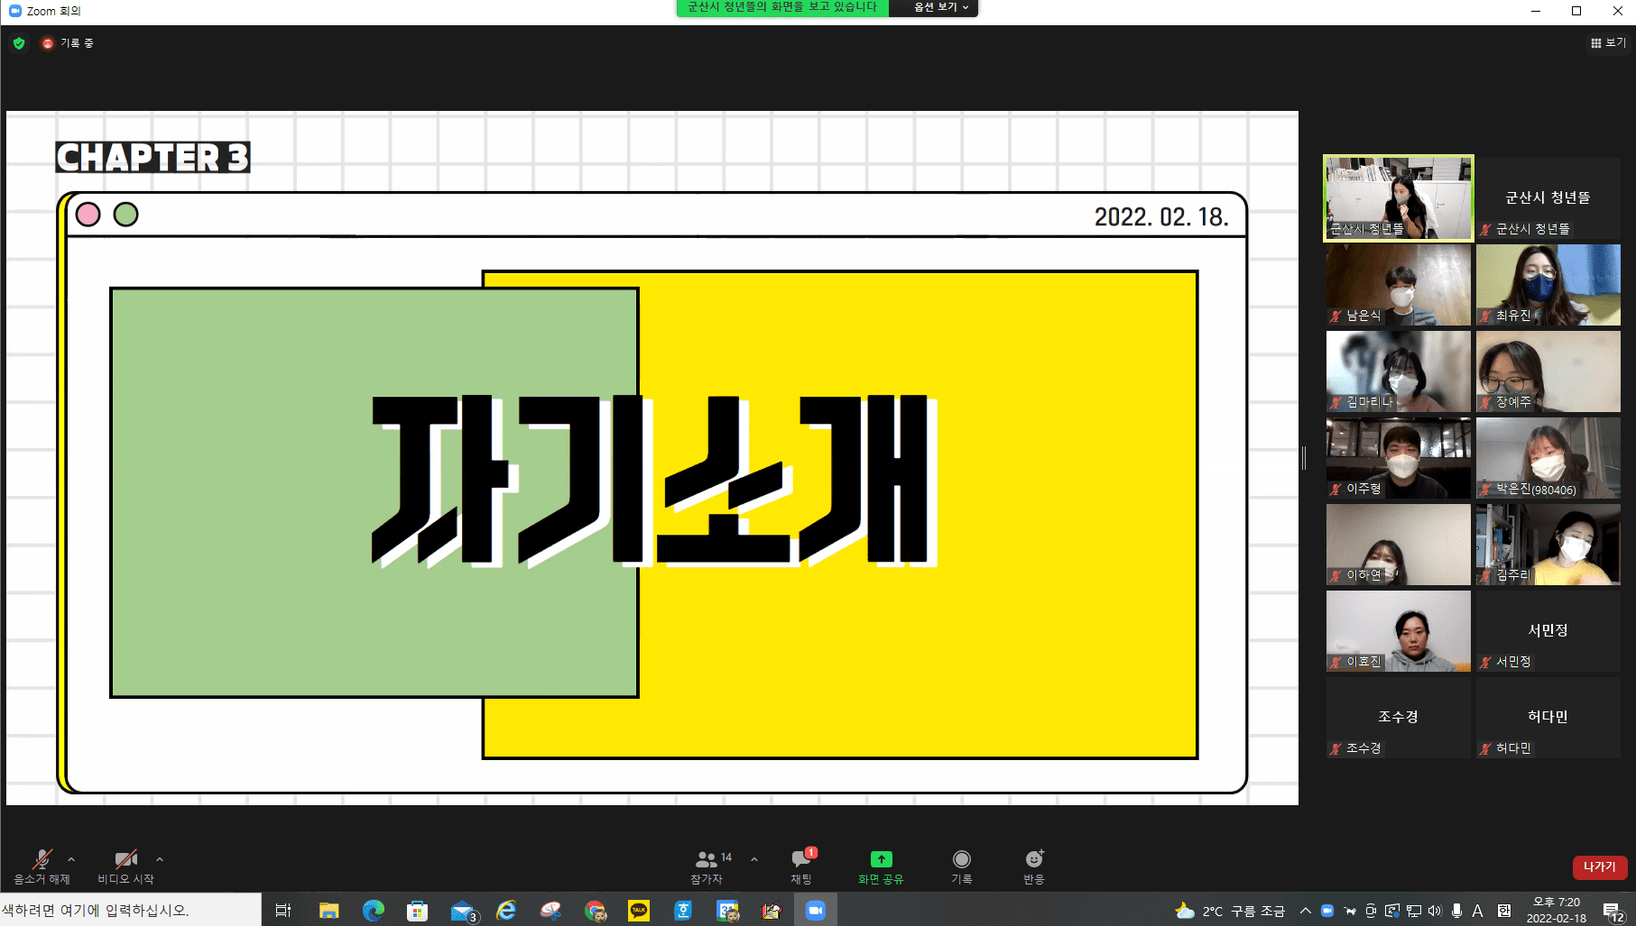Open File Explorer from the taskbar
The height and width of the screenshot is (926, 1636).
[328, 911]
